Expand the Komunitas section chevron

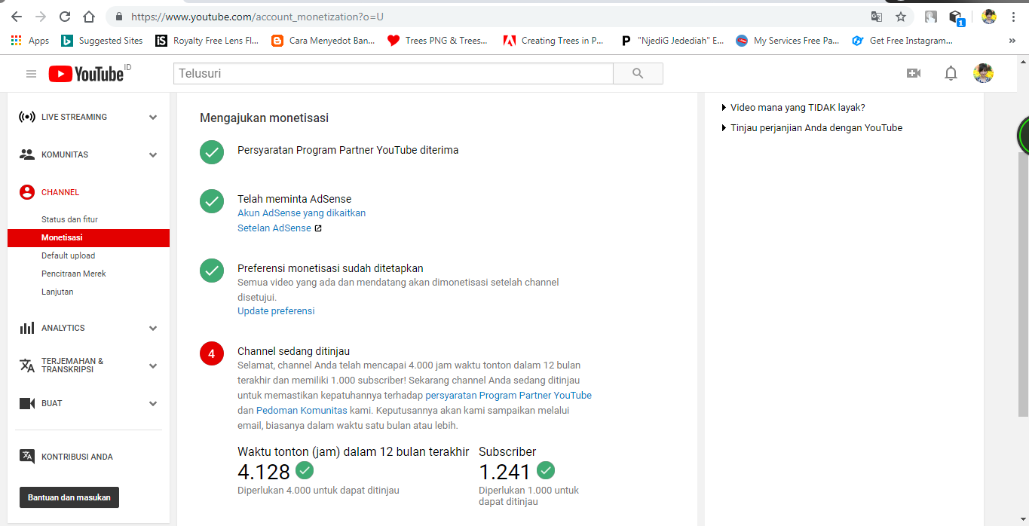[x=153, y=154]
